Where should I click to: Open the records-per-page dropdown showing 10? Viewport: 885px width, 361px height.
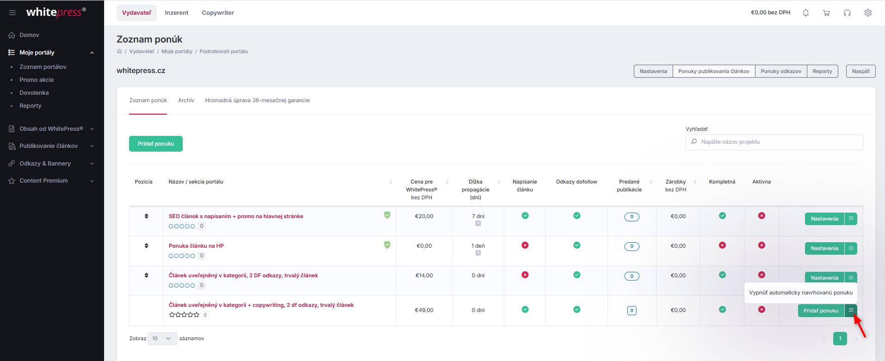[162, 339]
